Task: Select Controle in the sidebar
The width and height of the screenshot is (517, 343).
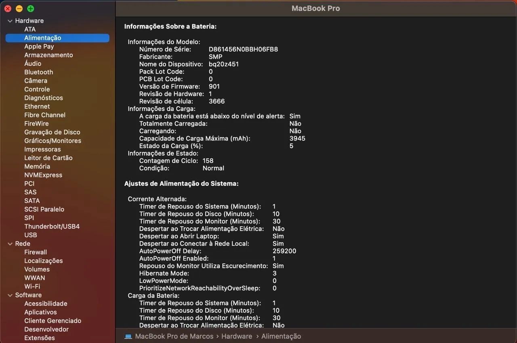Action: coord(37,89)
